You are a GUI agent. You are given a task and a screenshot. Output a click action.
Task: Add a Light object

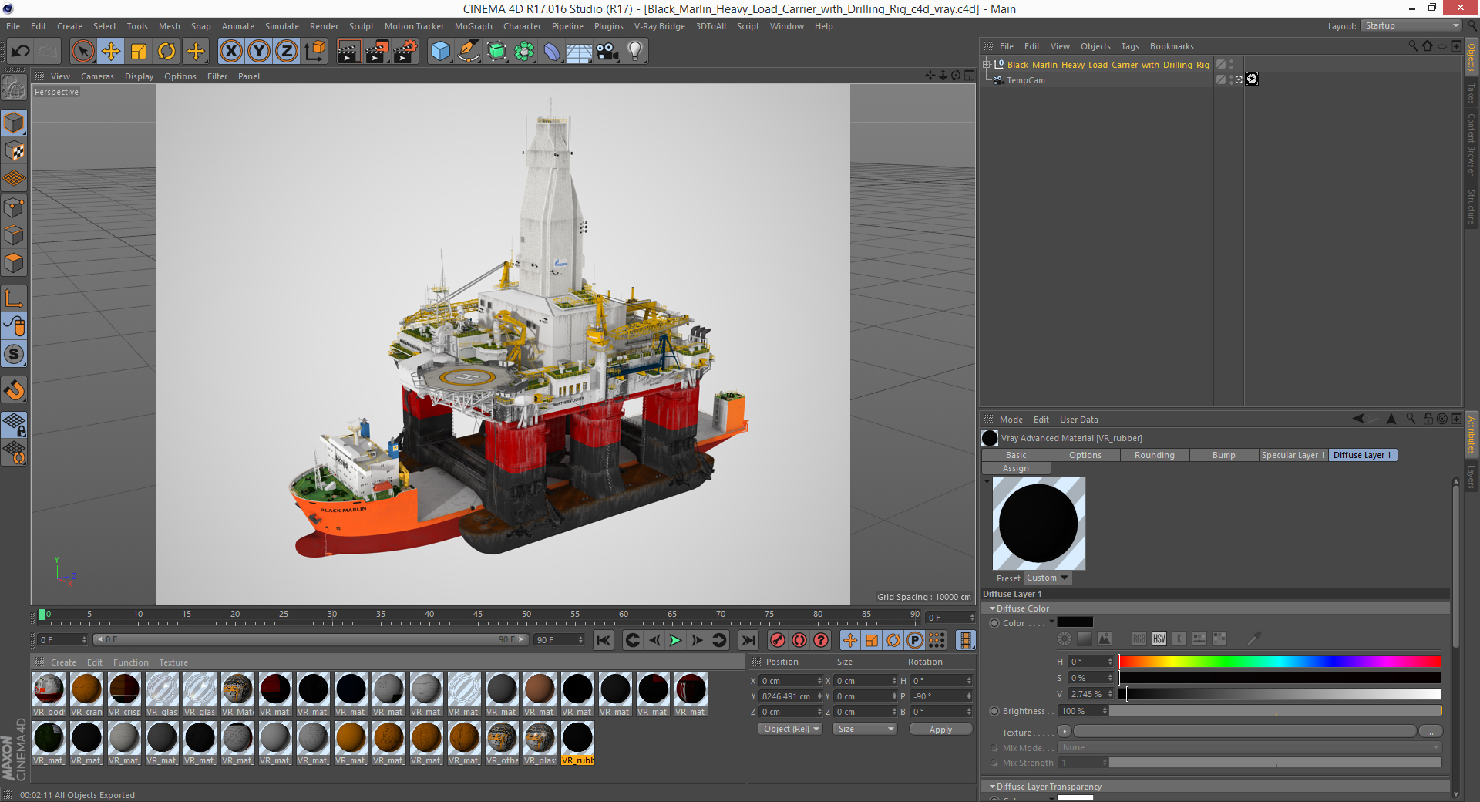click(x=635, y=52)
